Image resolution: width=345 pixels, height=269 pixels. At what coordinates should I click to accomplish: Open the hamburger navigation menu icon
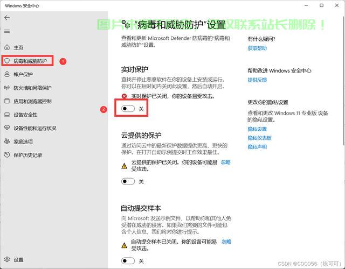tap(7, 31)
